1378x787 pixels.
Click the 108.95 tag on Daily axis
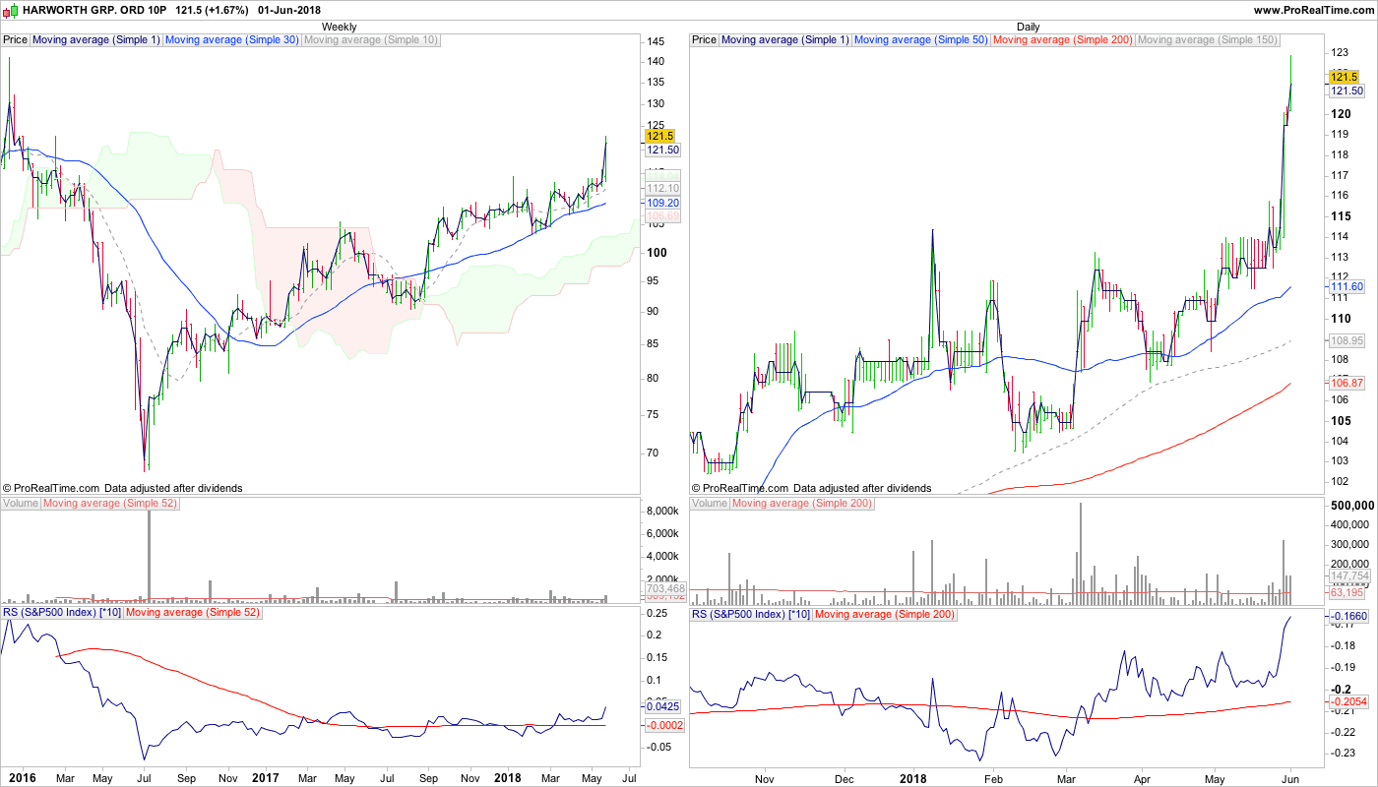[x=1347, y=340]
